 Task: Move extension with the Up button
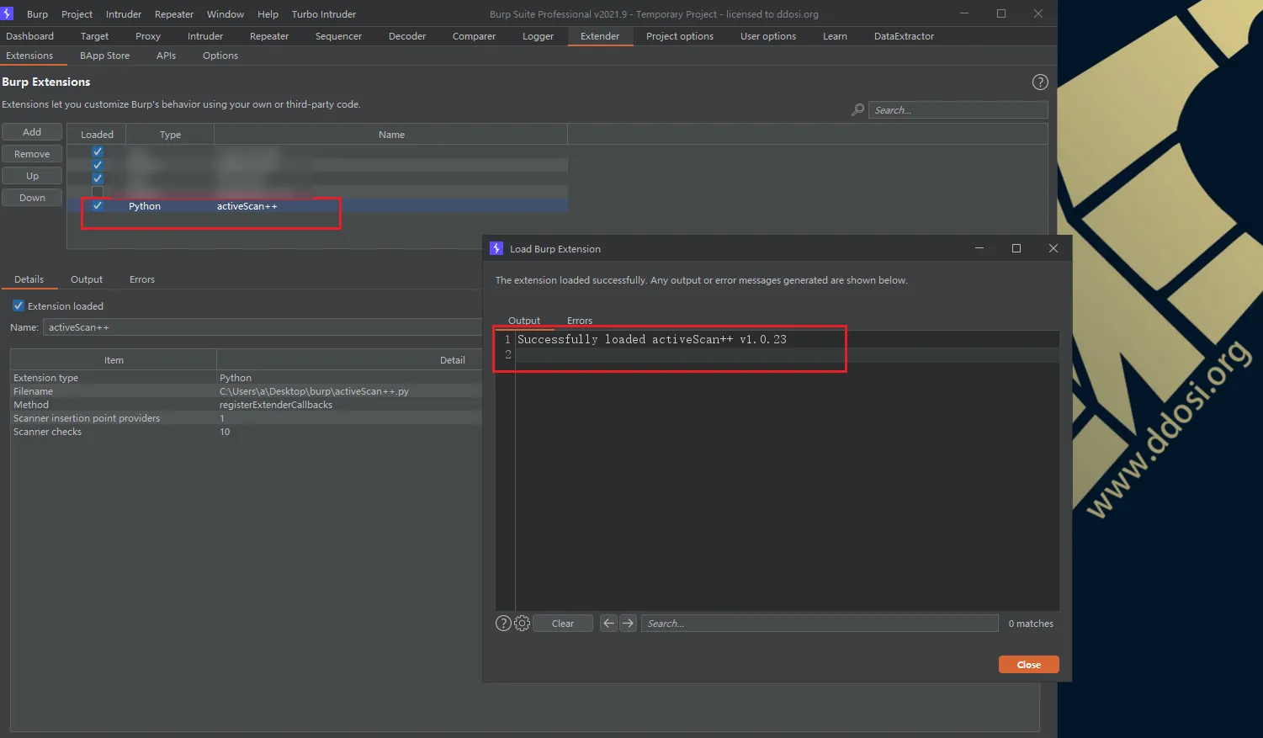coord(32,176)
